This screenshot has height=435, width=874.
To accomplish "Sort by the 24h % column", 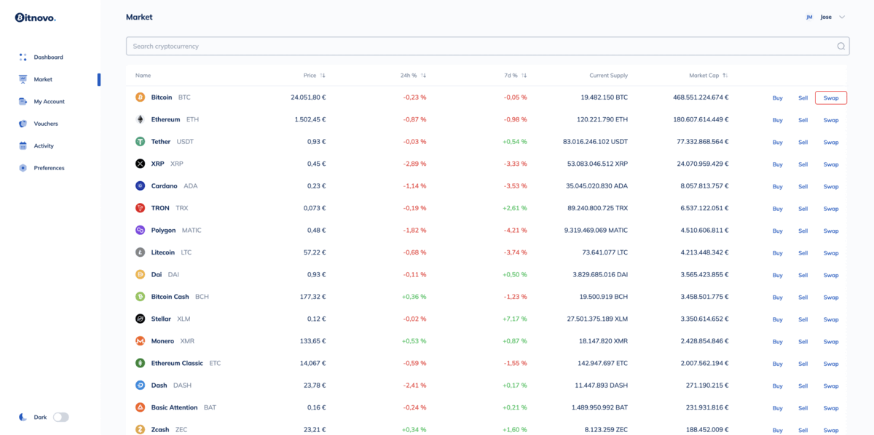I will (x=423, y=76).
